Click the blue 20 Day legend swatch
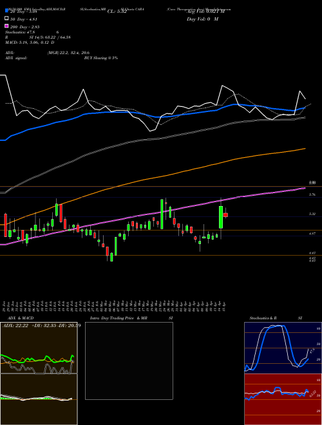The width and height of the screenshot is (322, 425). click(6, 11)
